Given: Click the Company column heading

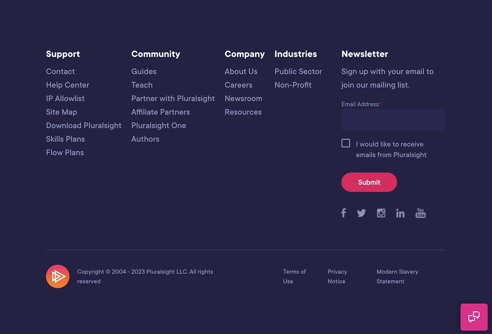Looking at the screenshot, I should (x=245, y=54).
